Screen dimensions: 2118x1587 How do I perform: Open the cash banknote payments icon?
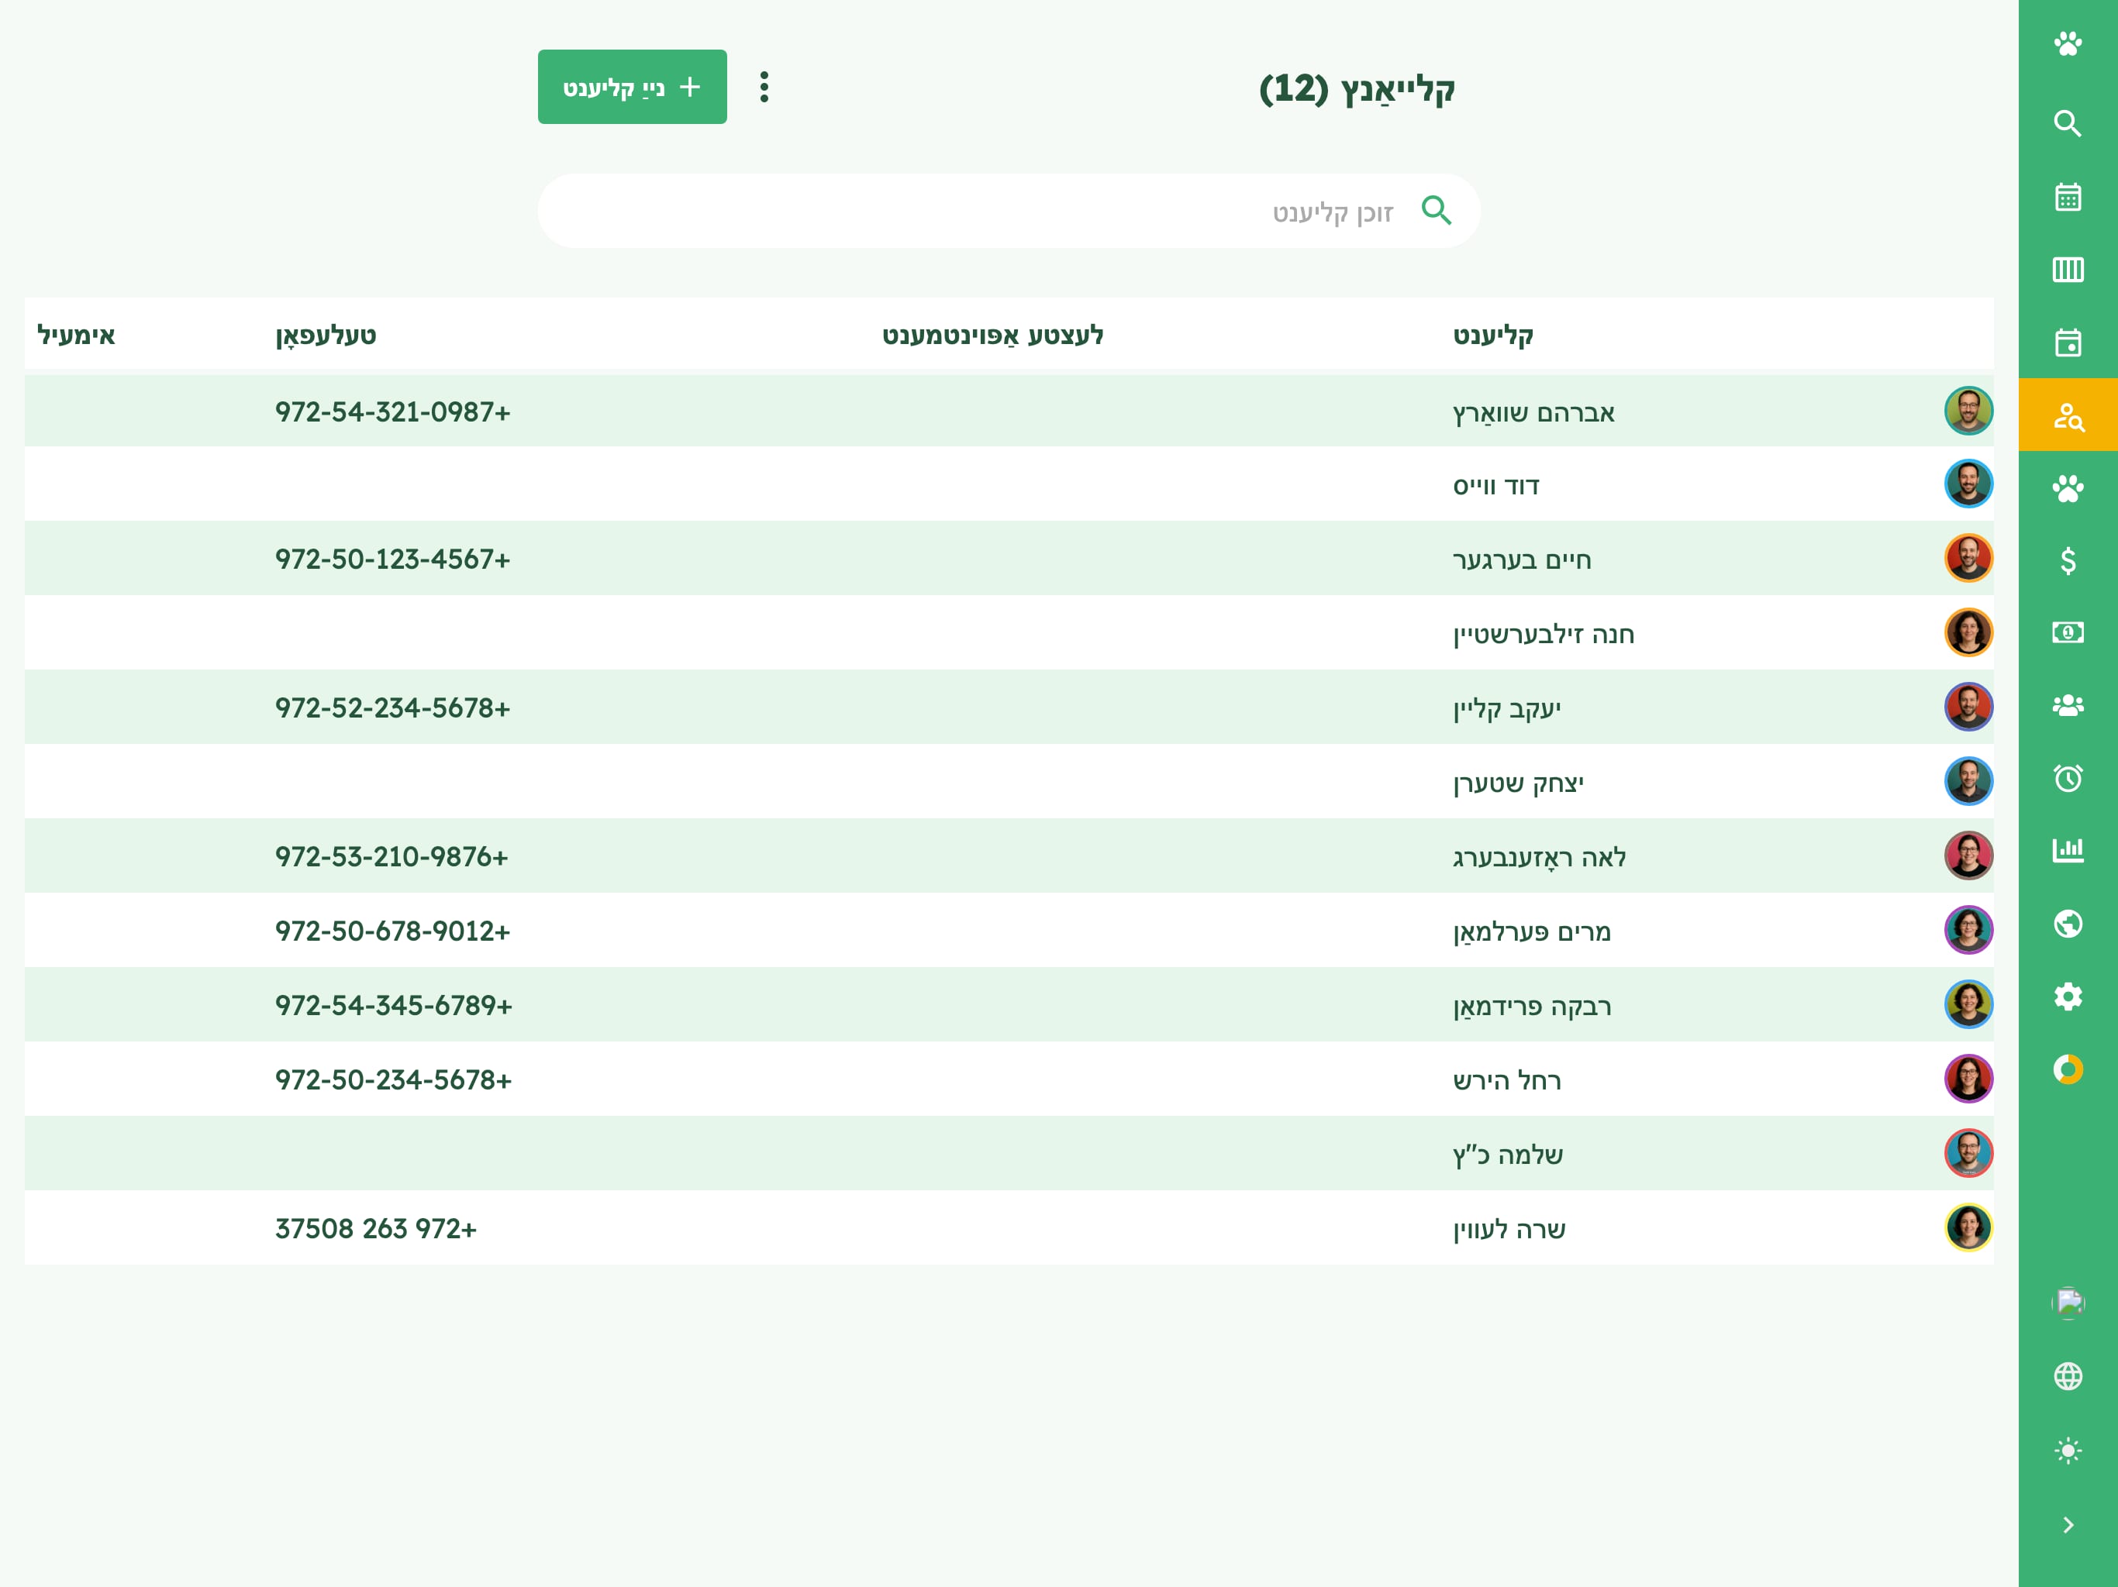(2068, 632)
